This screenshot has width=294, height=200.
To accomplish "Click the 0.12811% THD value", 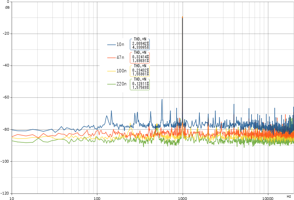I will (x=140, y=84).
